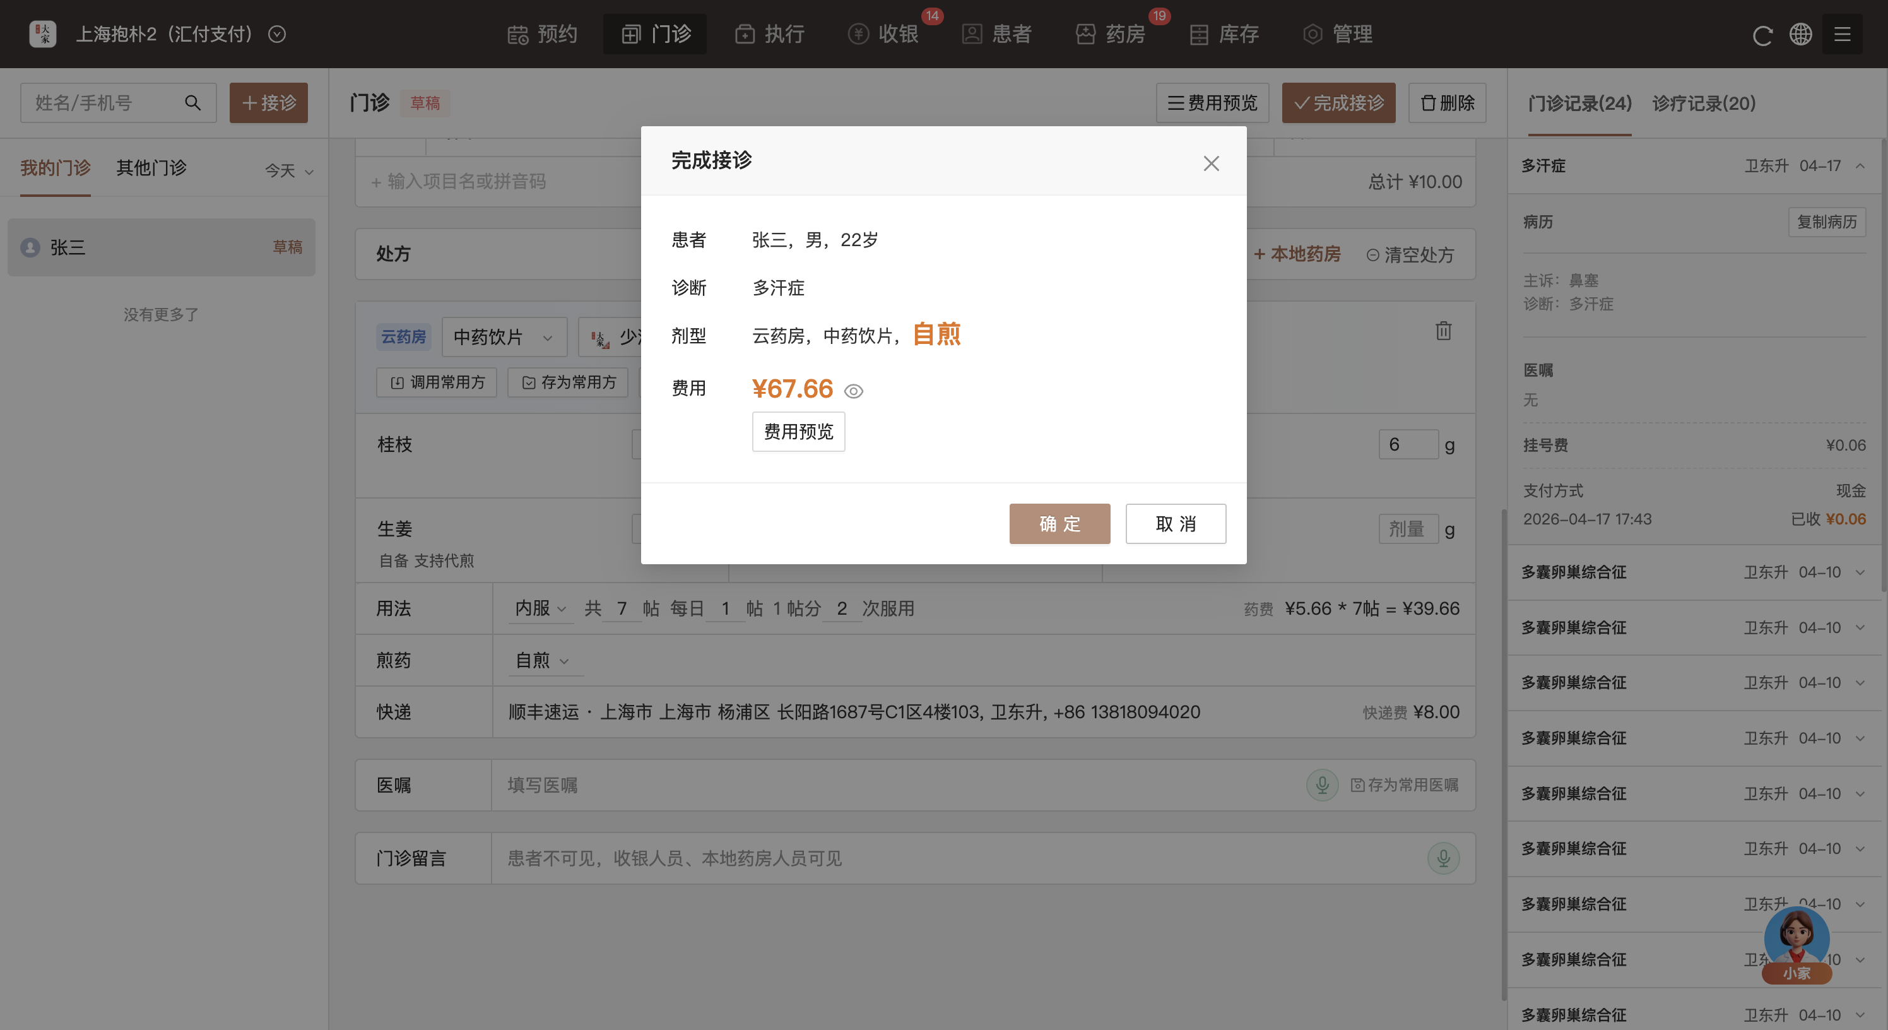Screen dimensions: 1888x1030
Task: Click microphone icon in 门诊留言 field
Action: tap(1443, 858)
